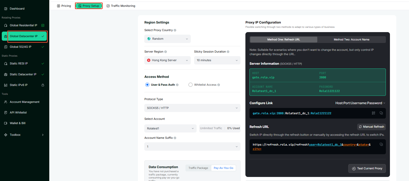Open Account Management tool
The image size is (409, 181).
point(24,102)
